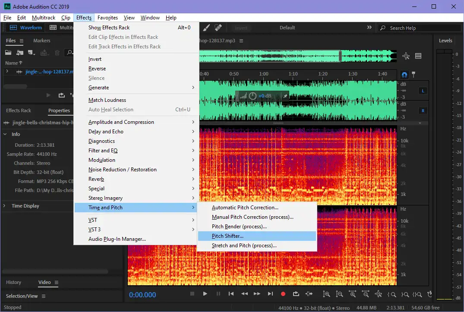The width and height of the screenshot is (464, 312).
Task: Select Pitch Shifter from submenu
Action: tap(257, 236)
